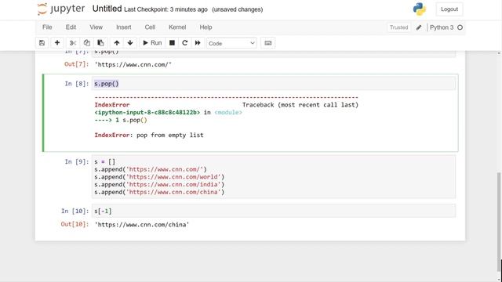Click the Out[10] prompt label
This screenshot has height=282, width=502.
75,224
